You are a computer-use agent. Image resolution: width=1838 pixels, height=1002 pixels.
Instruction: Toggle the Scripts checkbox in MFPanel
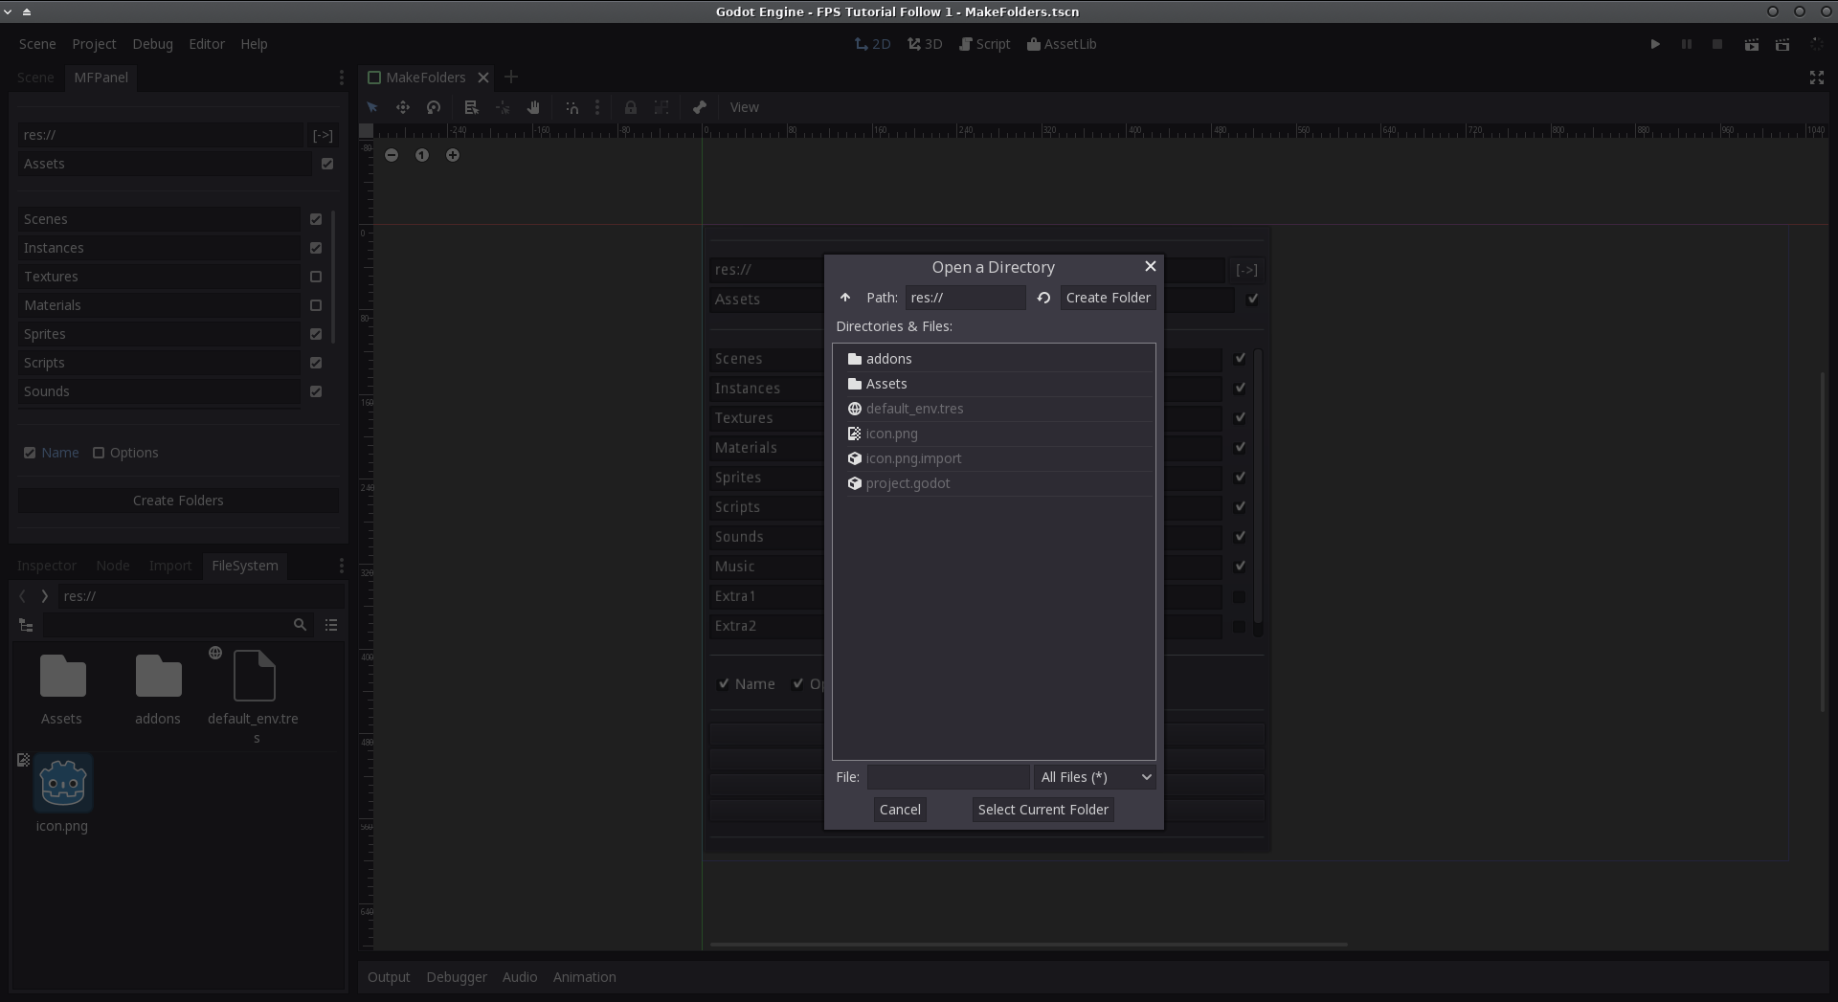316,363
